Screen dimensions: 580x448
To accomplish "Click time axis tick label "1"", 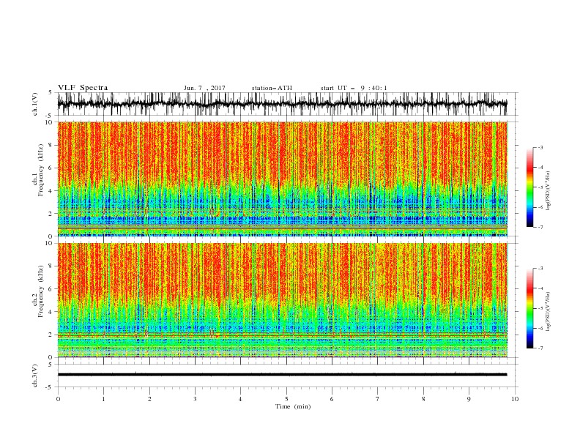I will coord(103,399).
